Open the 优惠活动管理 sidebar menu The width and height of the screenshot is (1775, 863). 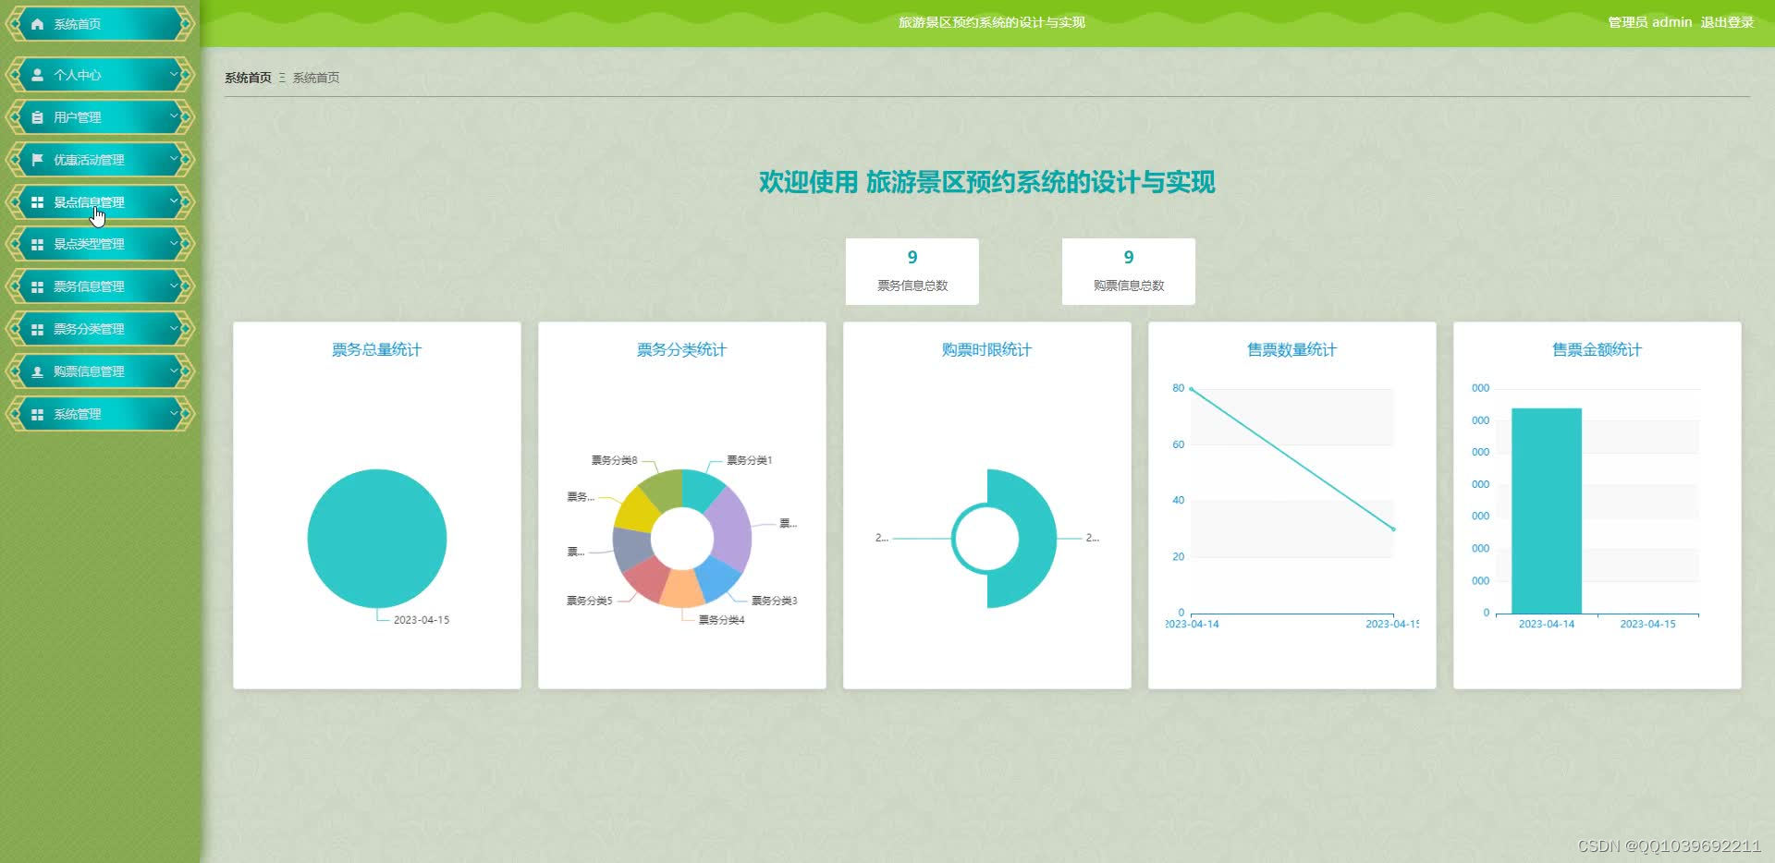point(100,160)
